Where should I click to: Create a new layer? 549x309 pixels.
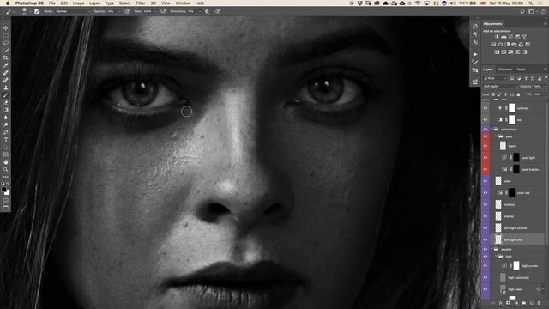[532, 303]
